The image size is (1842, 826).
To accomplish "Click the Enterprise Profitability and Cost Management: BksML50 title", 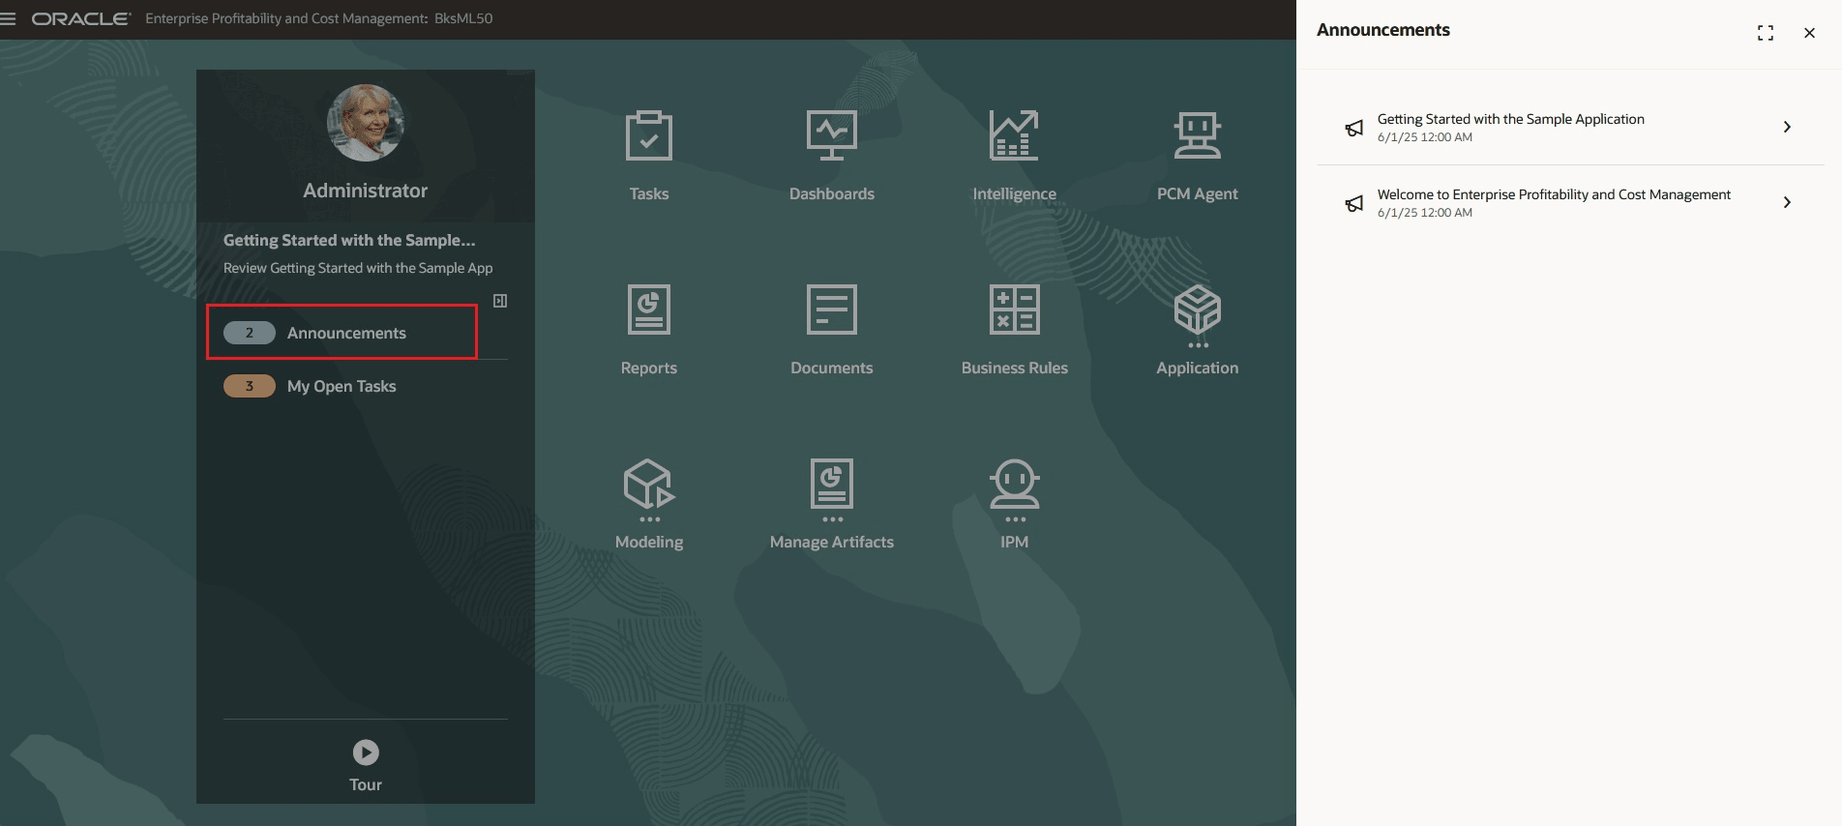I will (319, 18).
